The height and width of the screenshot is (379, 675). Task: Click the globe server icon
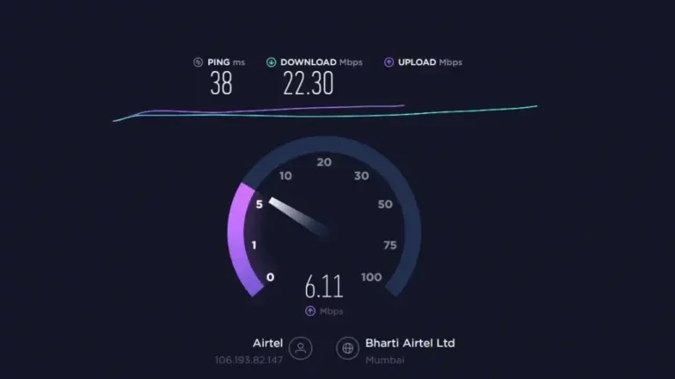pyautogui.click(x=347, y=348)
